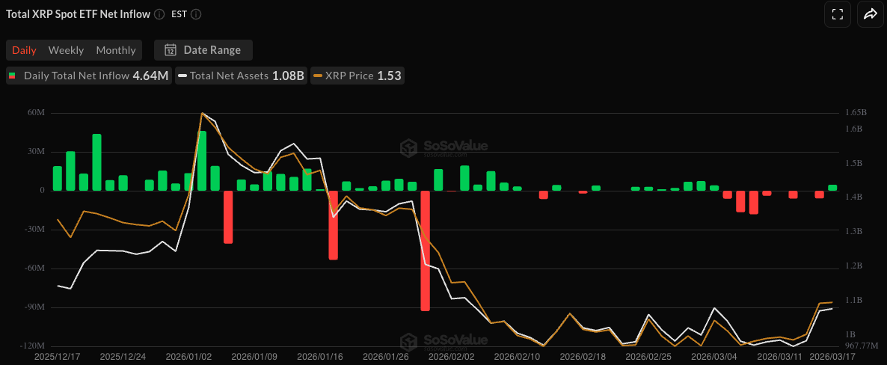
Task: Click left axis value 60M
Action: pyautogui.click(x=35, y=113)
